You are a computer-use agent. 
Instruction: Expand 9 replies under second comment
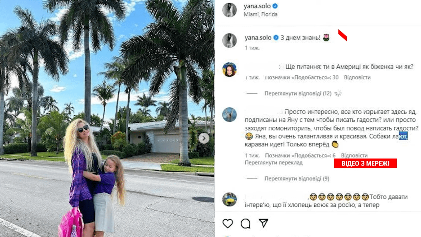pyautogui.click(x=297, y=179)
